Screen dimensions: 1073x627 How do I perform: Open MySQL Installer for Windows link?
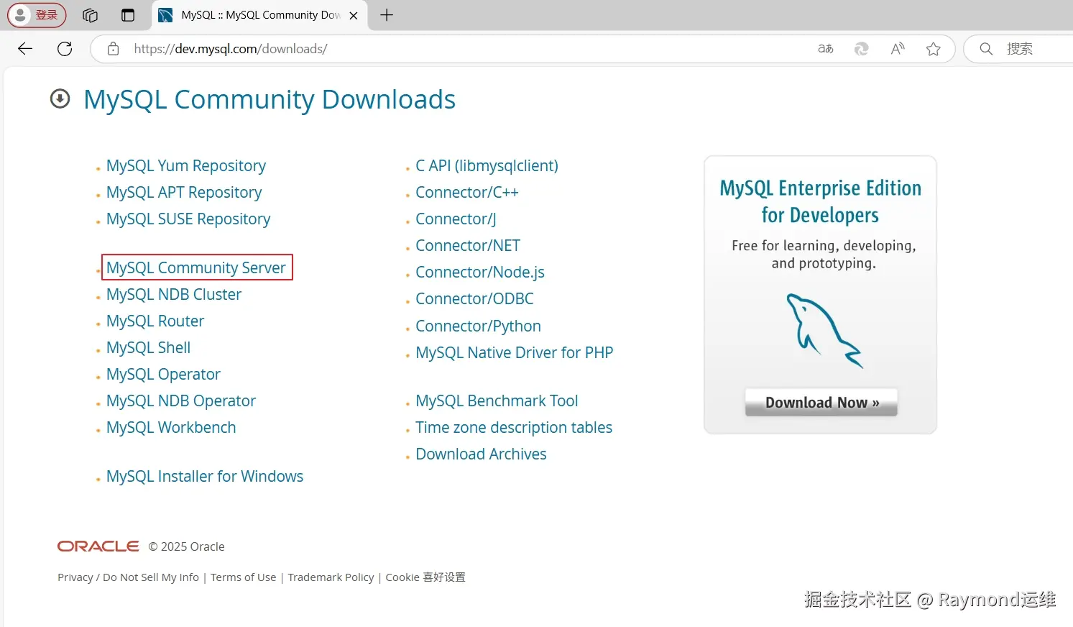click(205, 477)
